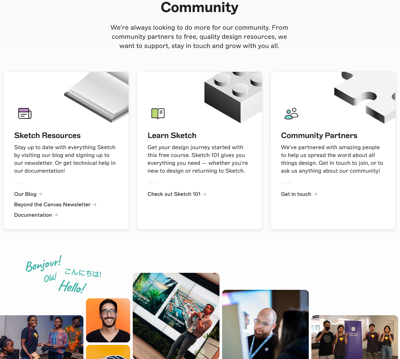This screenshot has height=359, width=400.
Task: Click the arrow next to Check out Sketch 101
Action: point(204,194)
